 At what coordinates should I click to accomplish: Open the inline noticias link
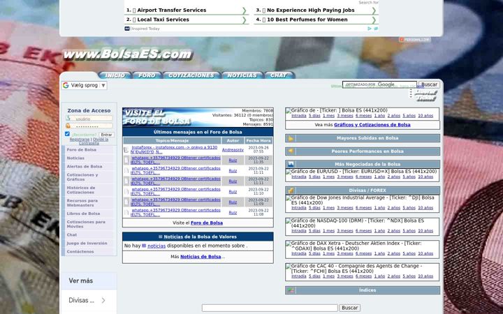point(156,246)
